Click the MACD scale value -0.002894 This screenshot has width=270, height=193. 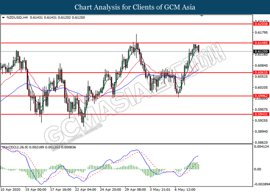(262, 184)
